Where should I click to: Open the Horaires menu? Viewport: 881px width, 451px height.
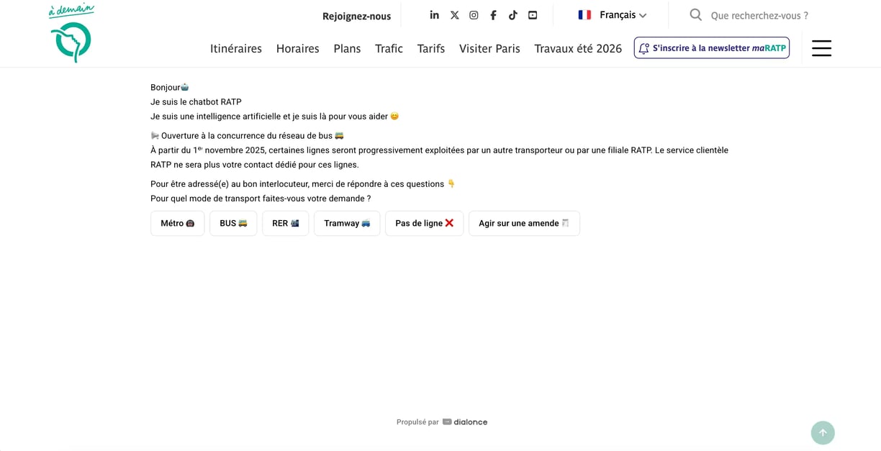(297, 48)
